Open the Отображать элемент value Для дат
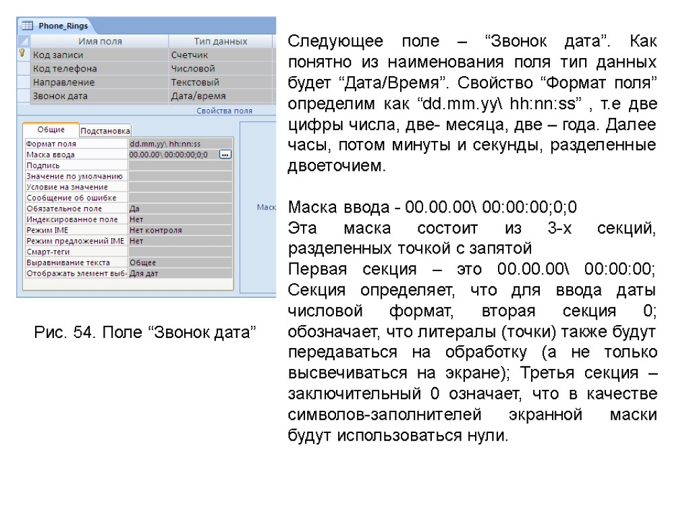The width and height of the screenshot is (691, 518). 179,274
